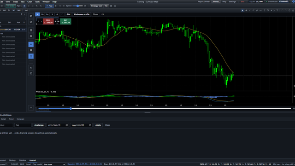Select the rectangle drawing tool

coord(268,10)
